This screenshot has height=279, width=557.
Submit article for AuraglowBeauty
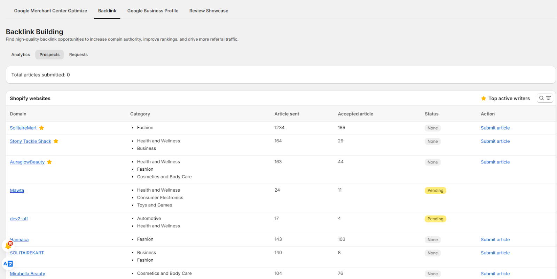point(495,162)
